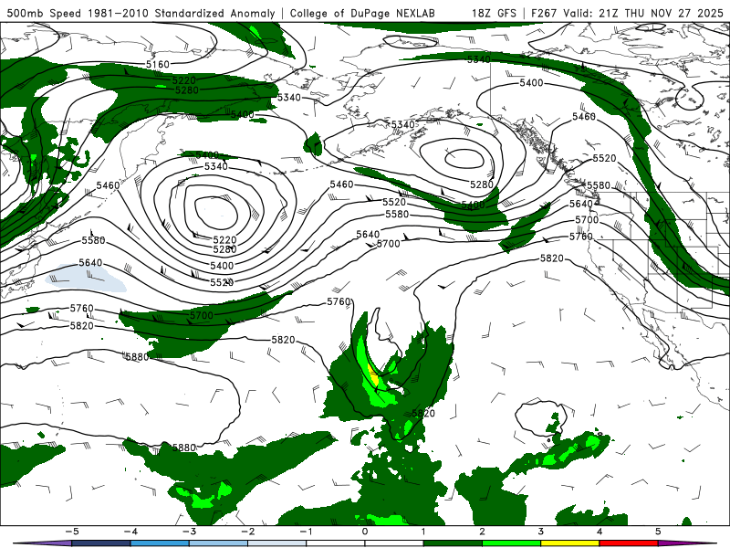Image resolution: width=730 pixels, height=548 pixels.
Task: Click the '-3' color bar label
Action: coord(189,532)
